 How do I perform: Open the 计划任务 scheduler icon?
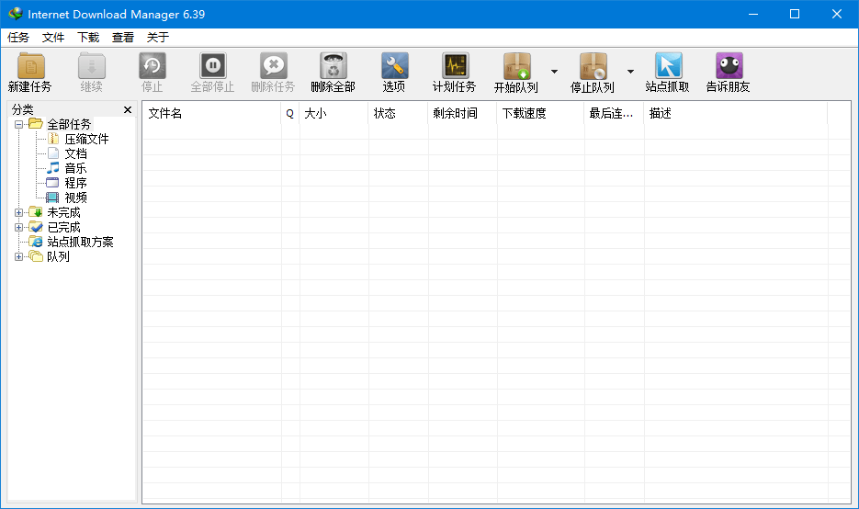point(456,66)
